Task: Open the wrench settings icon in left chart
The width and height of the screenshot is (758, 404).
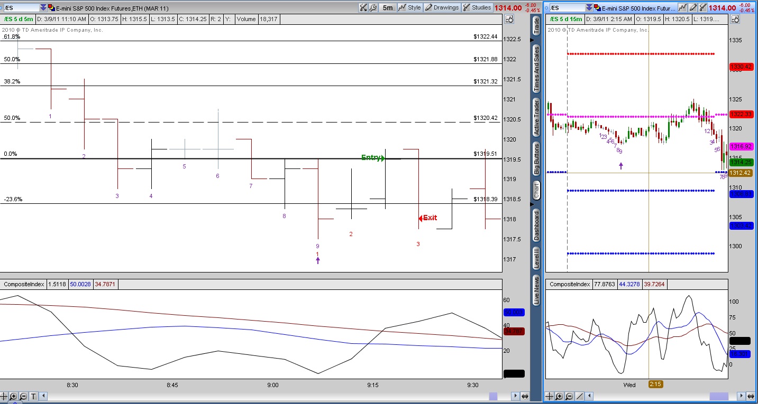Action: point(373,8)
